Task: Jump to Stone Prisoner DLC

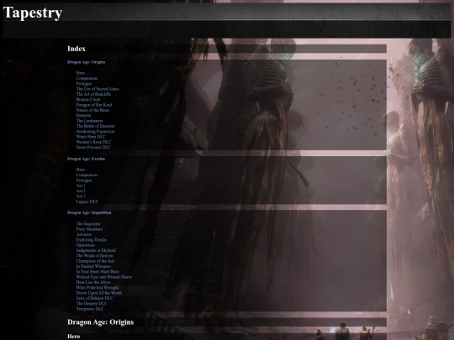Action: (x=93, y=147)
